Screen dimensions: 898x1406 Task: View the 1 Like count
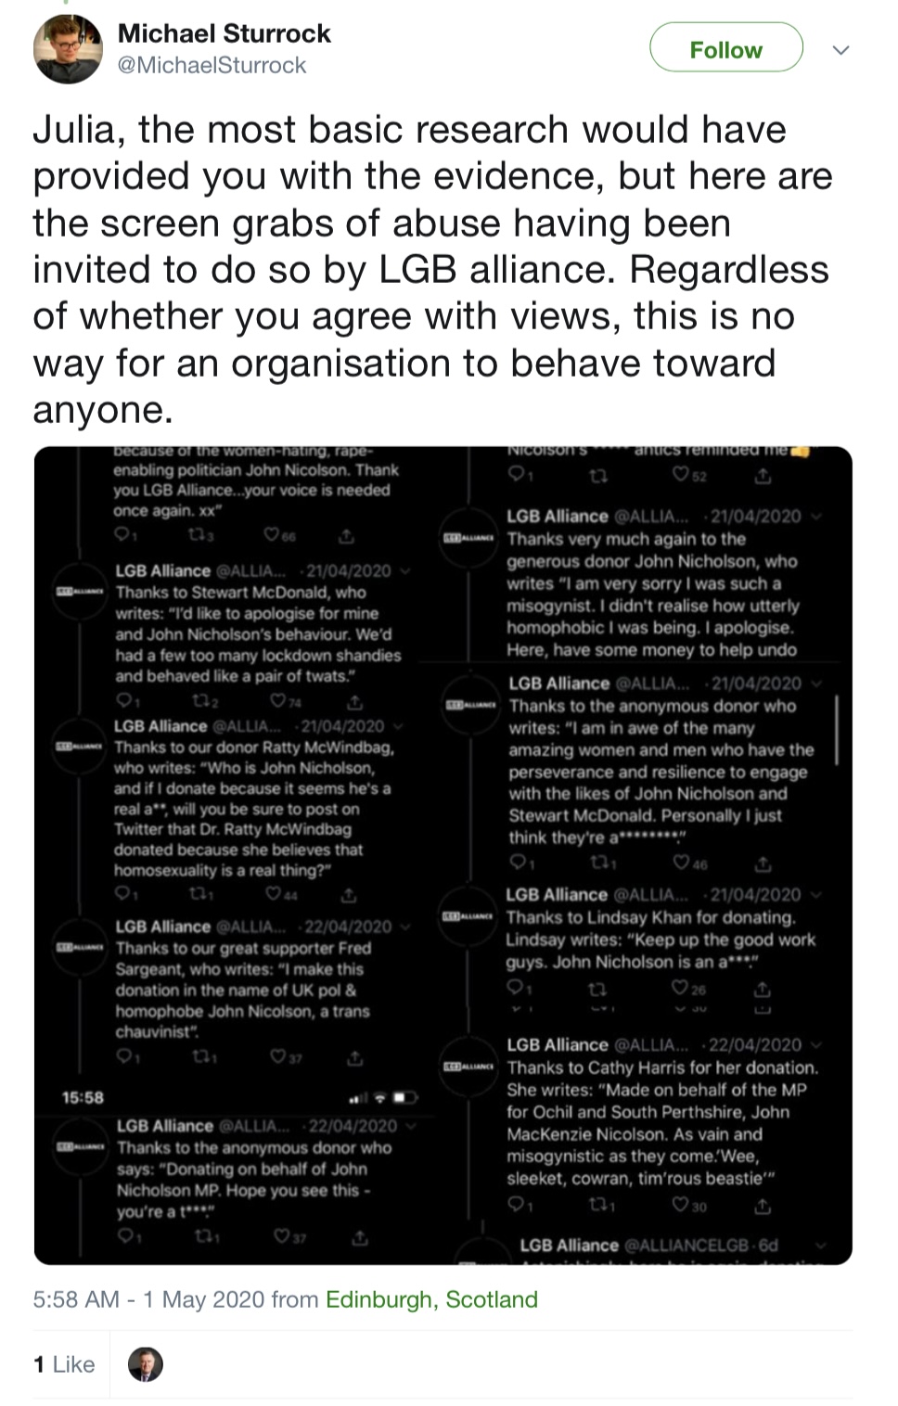[64, 1364]
